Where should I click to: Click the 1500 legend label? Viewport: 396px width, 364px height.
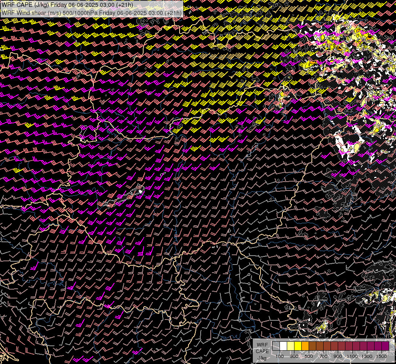click(381, 356)
